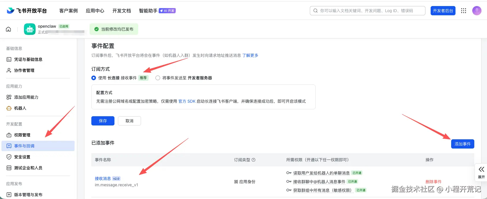This screenshot has width=487, height=199.
Task: Click the 操作 column header
Action: (429, 160)
